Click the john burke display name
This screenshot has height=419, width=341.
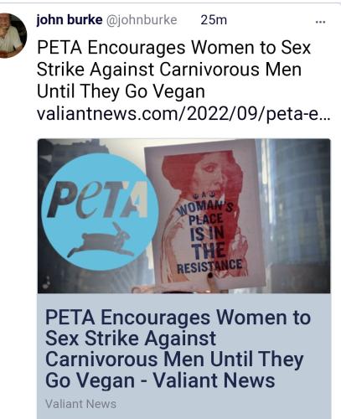click(70, 19)
